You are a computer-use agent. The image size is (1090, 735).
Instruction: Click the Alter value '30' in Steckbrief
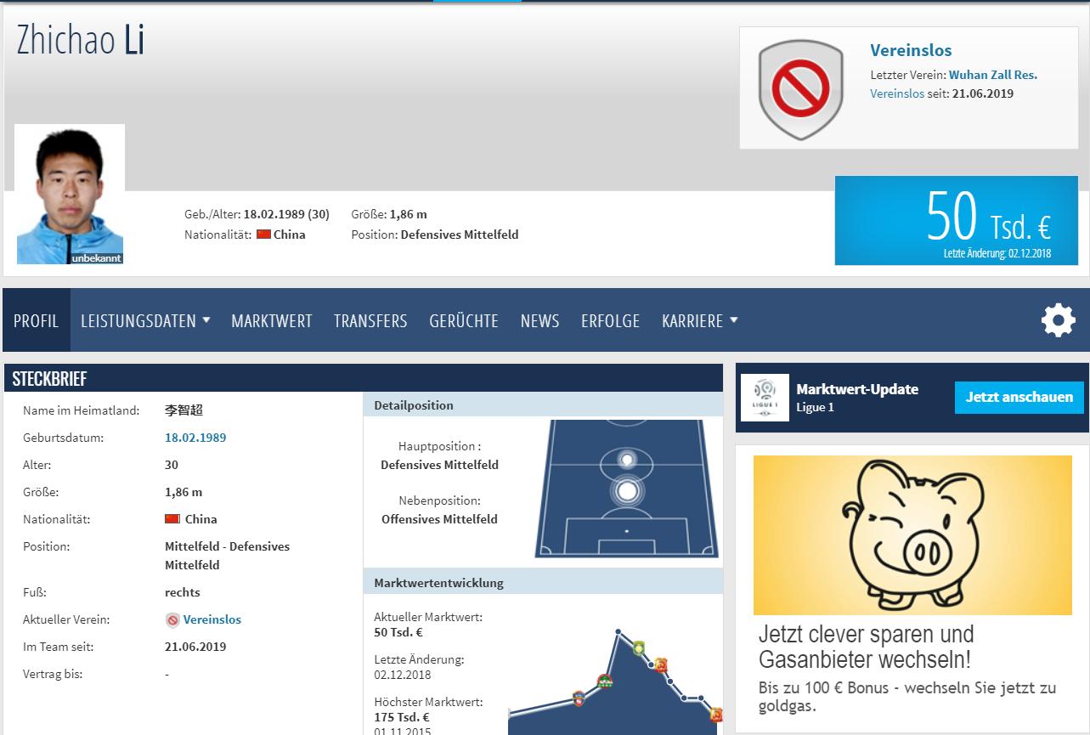tap(172, 465)
